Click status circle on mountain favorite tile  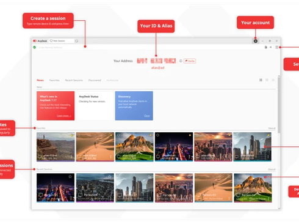(x=118, y=135)
